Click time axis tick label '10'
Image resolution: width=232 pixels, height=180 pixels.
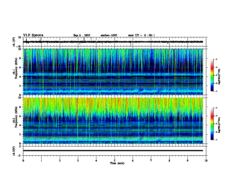[x=206, y=161]
